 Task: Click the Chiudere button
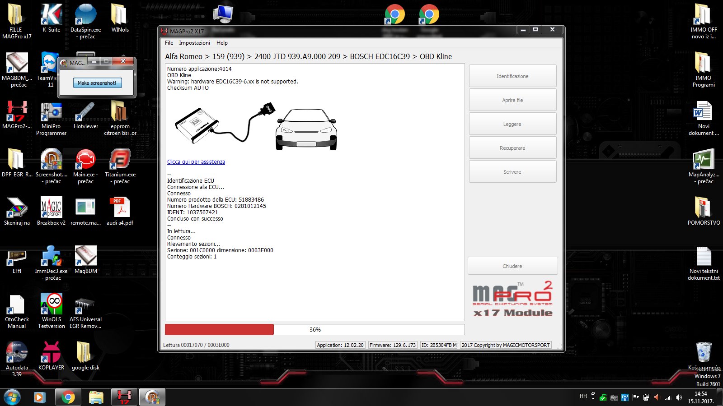click(x=512, y=266)
